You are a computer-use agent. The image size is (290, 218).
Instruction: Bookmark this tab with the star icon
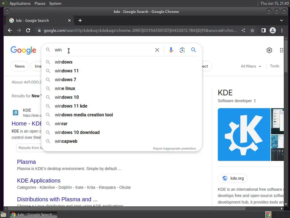point(252,30)
